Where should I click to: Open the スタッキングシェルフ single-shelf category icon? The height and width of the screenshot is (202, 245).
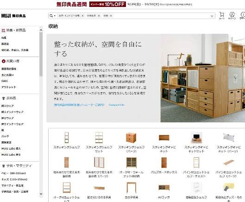[67, 138]
